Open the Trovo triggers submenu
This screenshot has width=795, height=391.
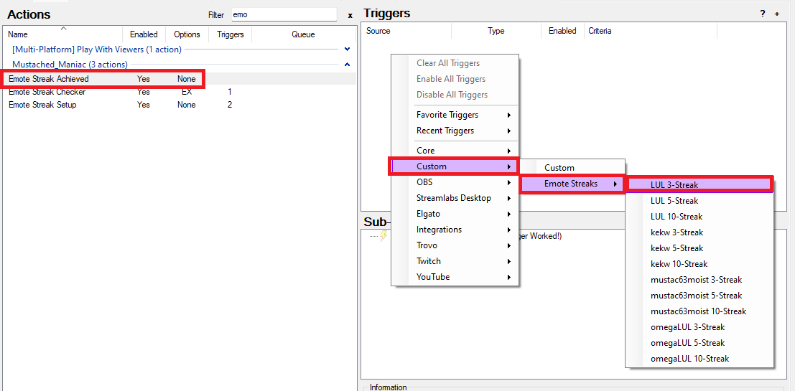(455, 245)
